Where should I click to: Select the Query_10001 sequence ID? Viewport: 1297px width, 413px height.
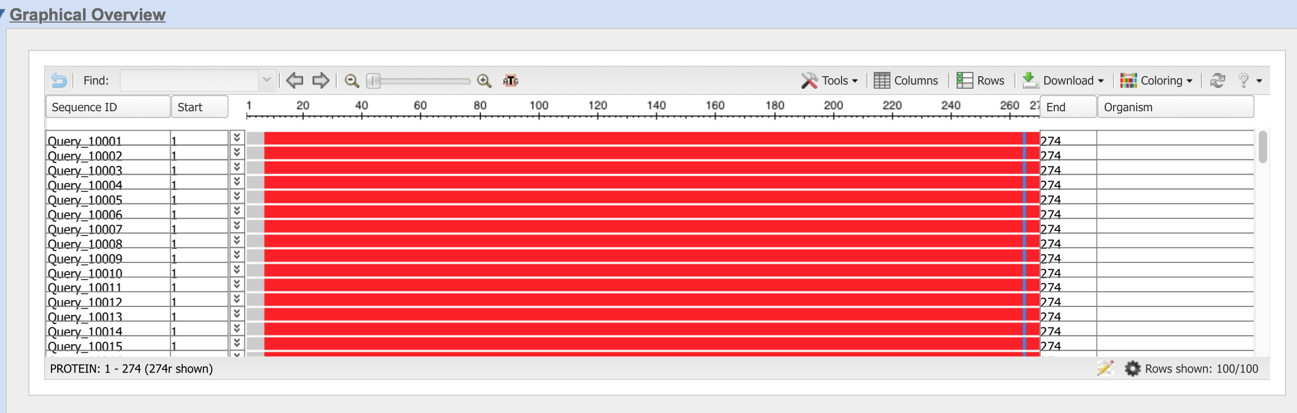tap(85, 141)
